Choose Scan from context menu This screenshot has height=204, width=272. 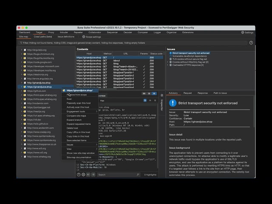click(80, 99)
